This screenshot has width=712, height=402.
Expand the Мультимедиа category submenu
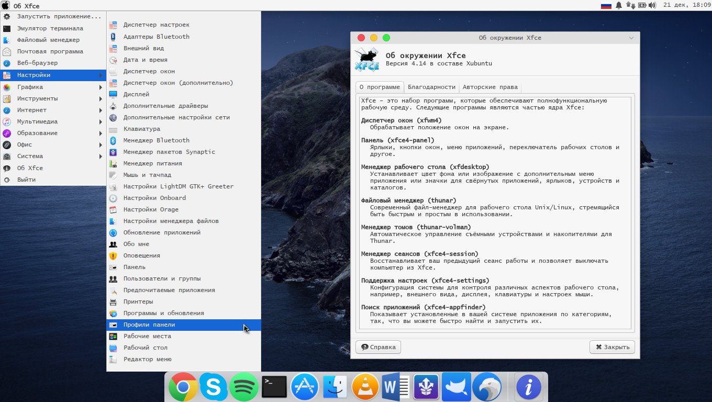pyautogui.click(x=52, y=121)
